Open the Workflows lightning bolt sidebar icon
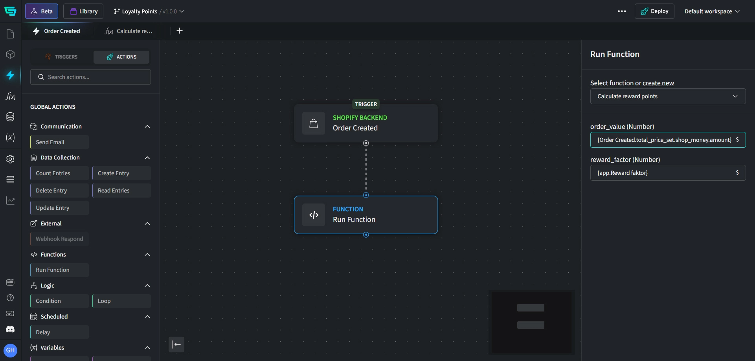Image resolution: width=755 pixels, height=361 pixels. tap(11, 75)
